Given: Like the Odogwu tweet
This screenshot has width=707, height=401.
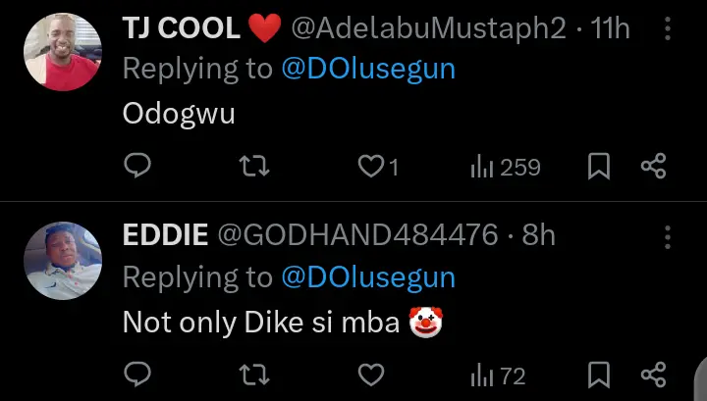Looking at the screenshot, I should click(x=370, y=168).
